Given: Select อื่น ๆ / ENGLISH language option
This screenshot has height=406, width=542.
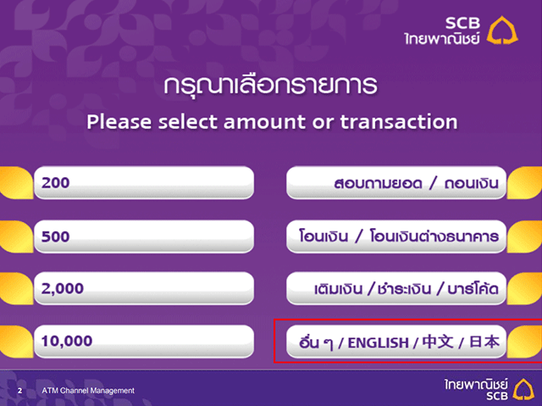Looking at the screenshot, I should [x=396, y=342].
